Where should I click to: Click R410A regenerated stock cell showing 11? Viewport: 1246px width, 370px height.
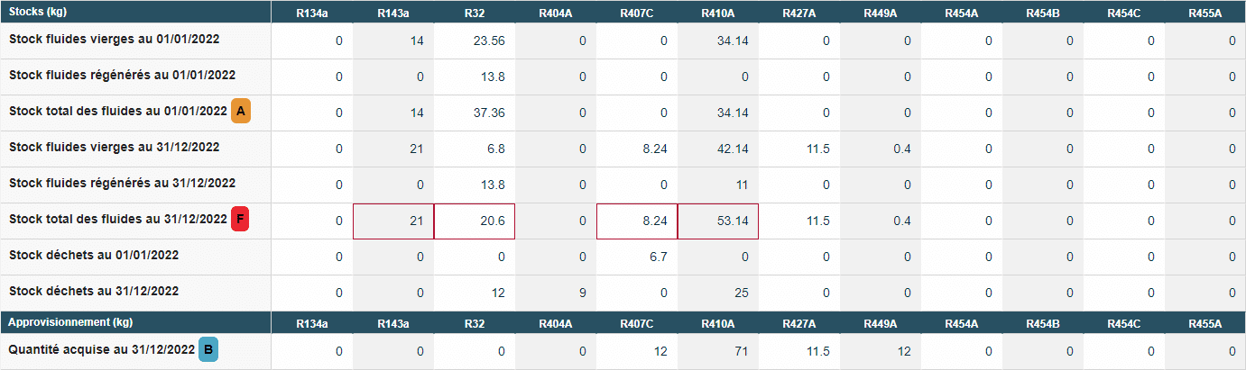[718, 185]
